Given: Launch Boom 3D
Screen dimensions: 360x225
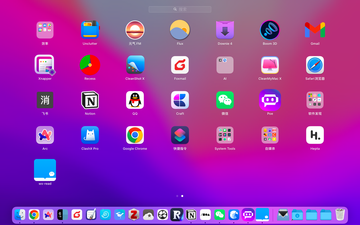Looking at the screenshot, I should (270, 30).
